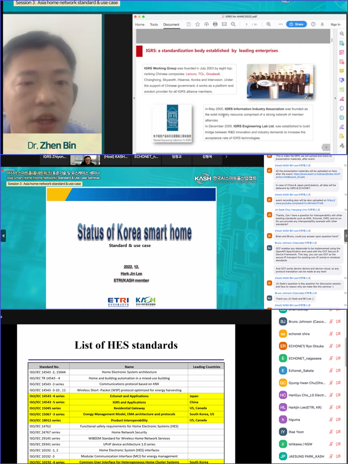
Task: Toggle Bruno Johnson camera icon
Action: [338, 321]
